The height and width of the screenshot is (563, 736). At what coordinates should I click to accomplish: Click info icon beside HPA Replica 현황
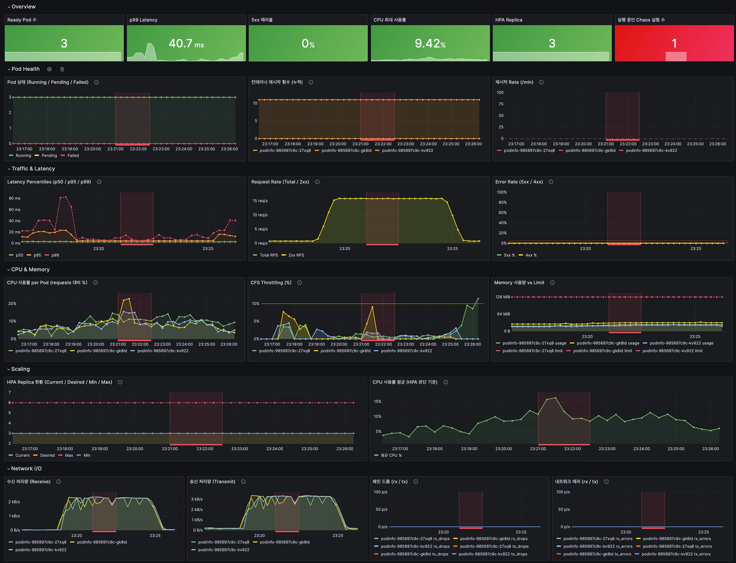click(120, 382)
